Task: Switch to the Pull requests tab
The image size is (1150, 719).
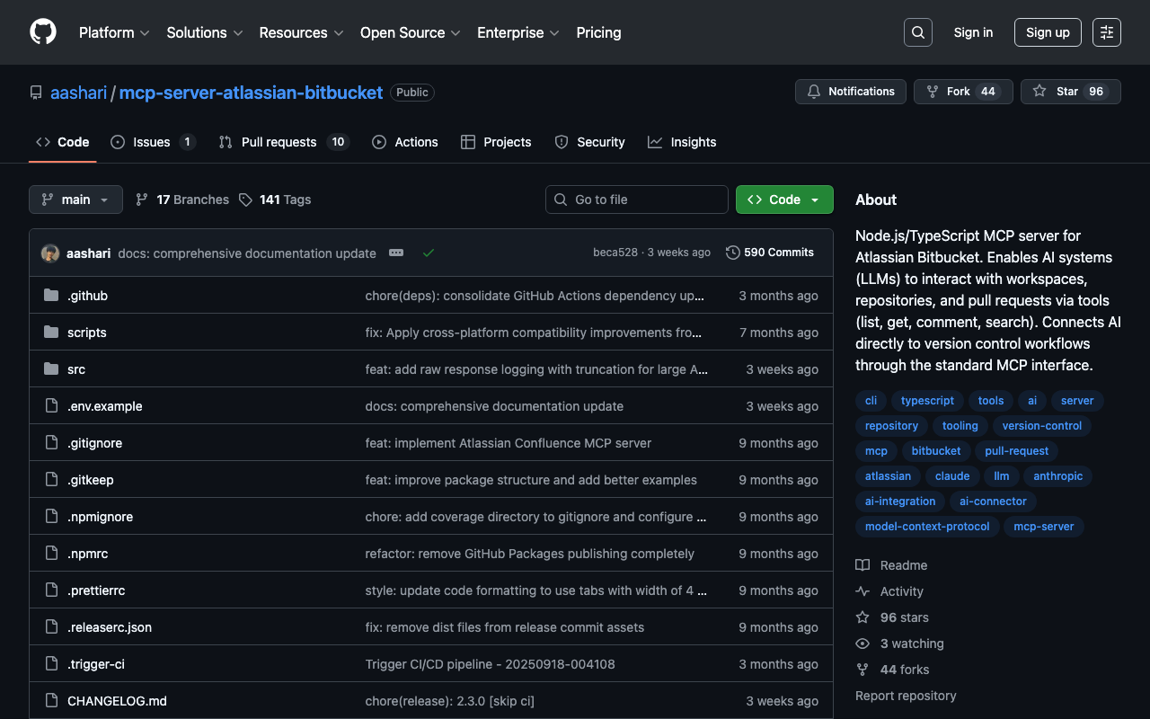Action: [x=279, y=142]
